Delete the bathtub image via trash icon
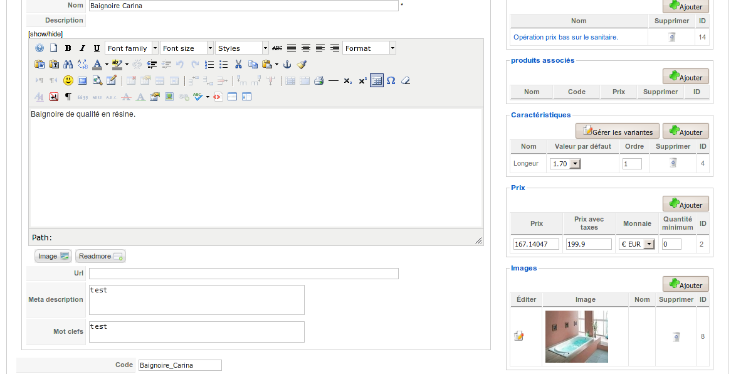 pos(676,336)
